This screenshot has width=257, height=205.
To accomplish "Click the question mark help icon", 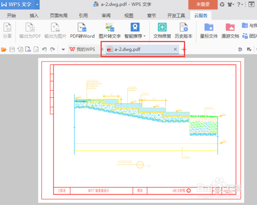I will click(x=239, y=4).
